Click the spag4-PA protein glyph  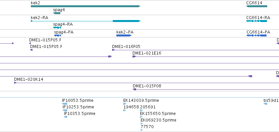(x=57, y=35)
